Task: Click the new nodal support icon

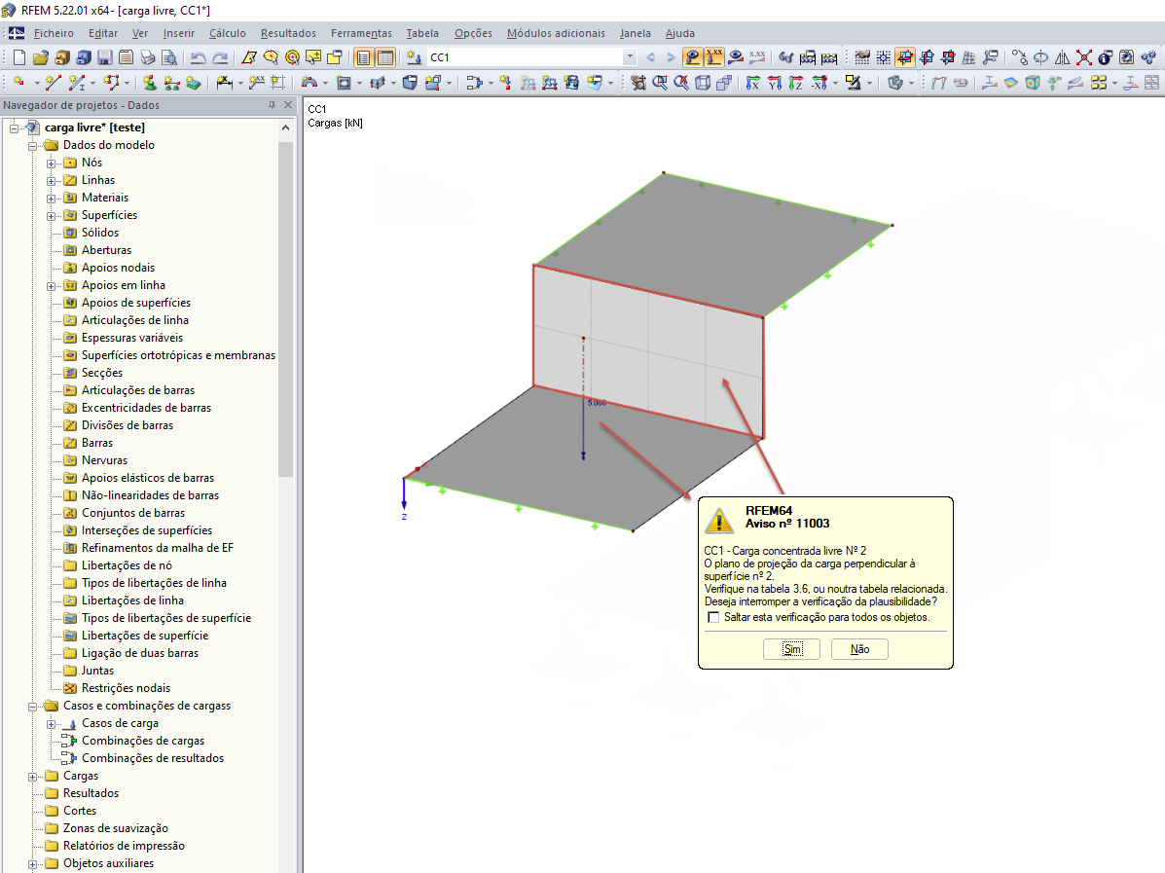Action: click(x=149, y=83)
